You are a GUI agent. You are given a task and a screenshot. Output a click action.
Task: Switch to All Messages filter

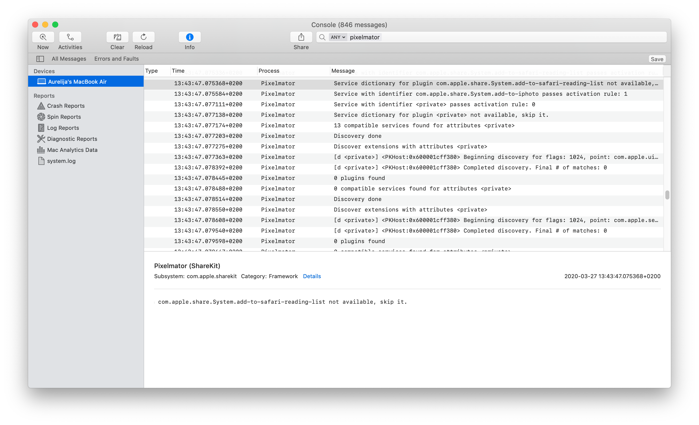(x=69, y=59)
